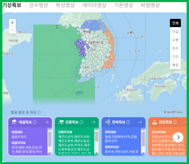Open the 대설특보 card arrow
The width and height of the screenshot is (189, 164).
tap(46, 122)
